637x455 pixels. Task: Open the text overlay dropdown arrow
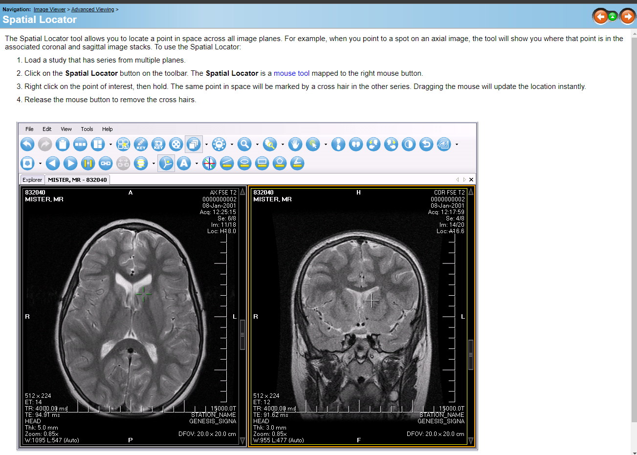point(457,144)
